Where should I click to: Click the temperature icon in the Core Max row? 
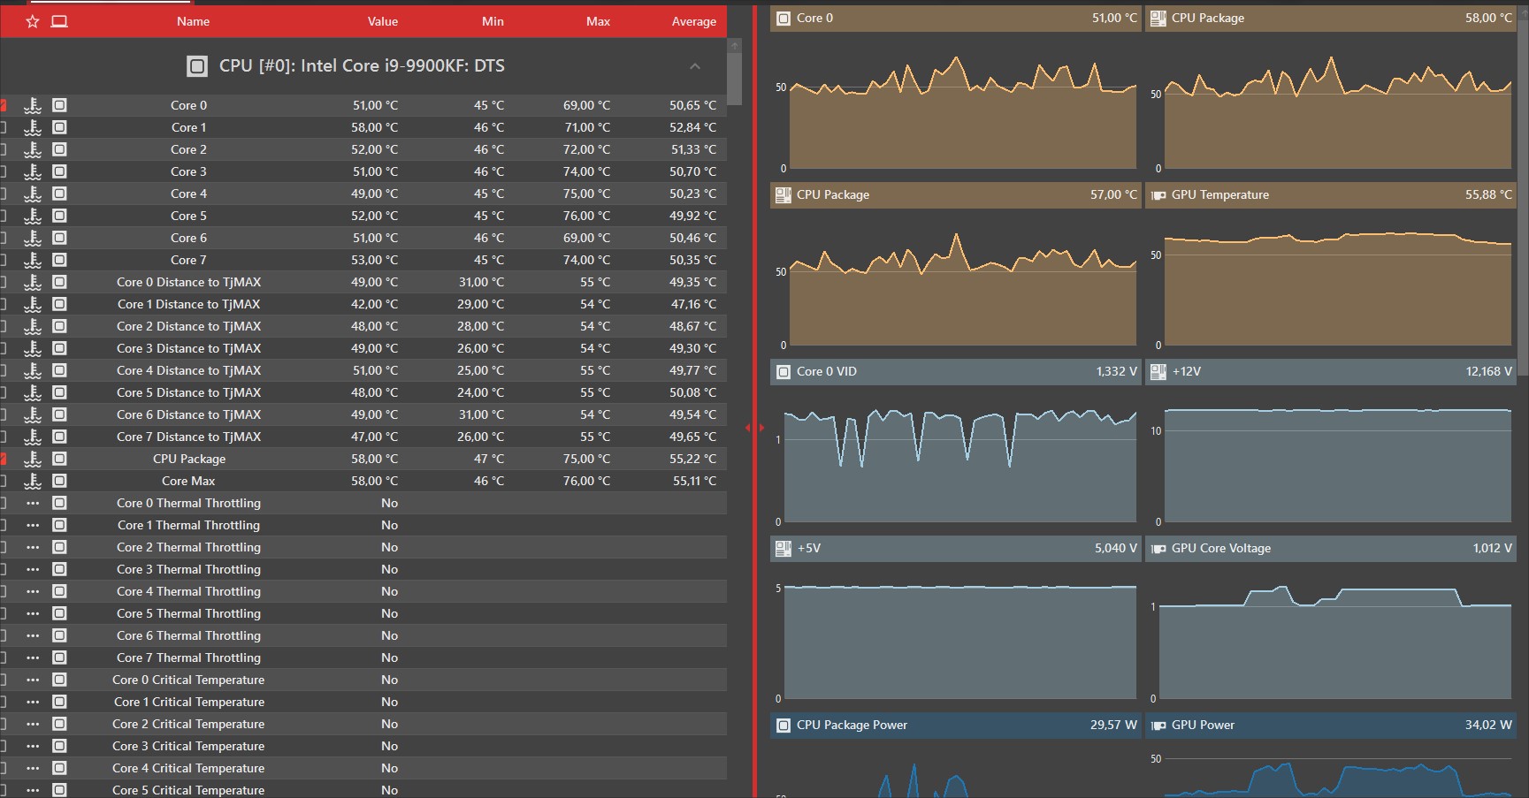[33, 481]
